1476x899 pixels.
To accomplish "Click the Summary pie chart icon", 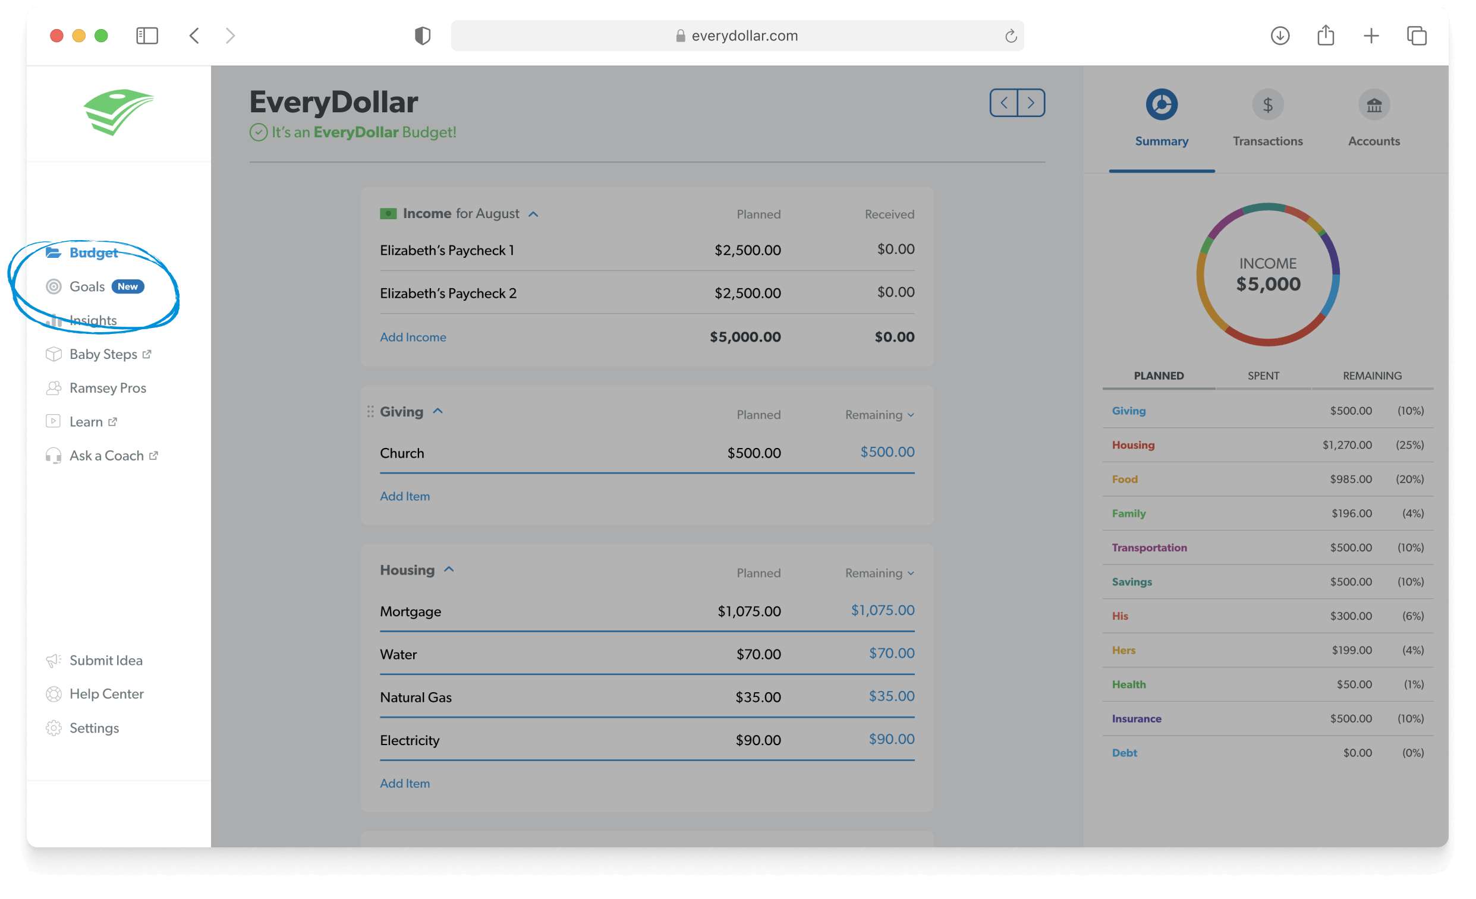I will pos(1162,105).
